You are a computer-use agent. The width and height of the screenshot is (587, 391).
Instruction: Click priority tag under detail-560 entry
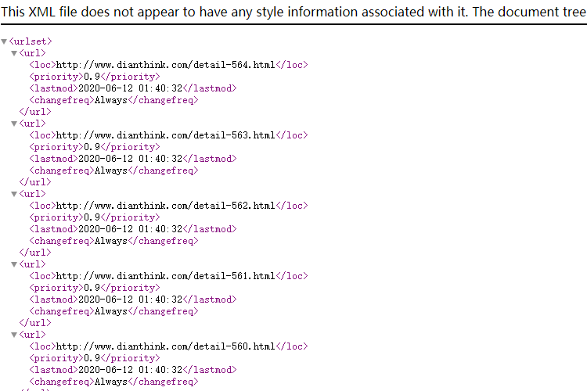click(x=56, y=358)
